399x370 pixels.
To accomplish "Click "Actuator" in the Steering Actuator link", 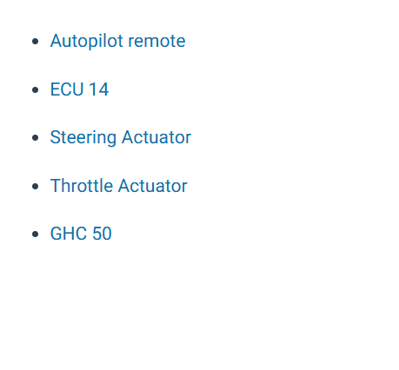I will (156, 137).
